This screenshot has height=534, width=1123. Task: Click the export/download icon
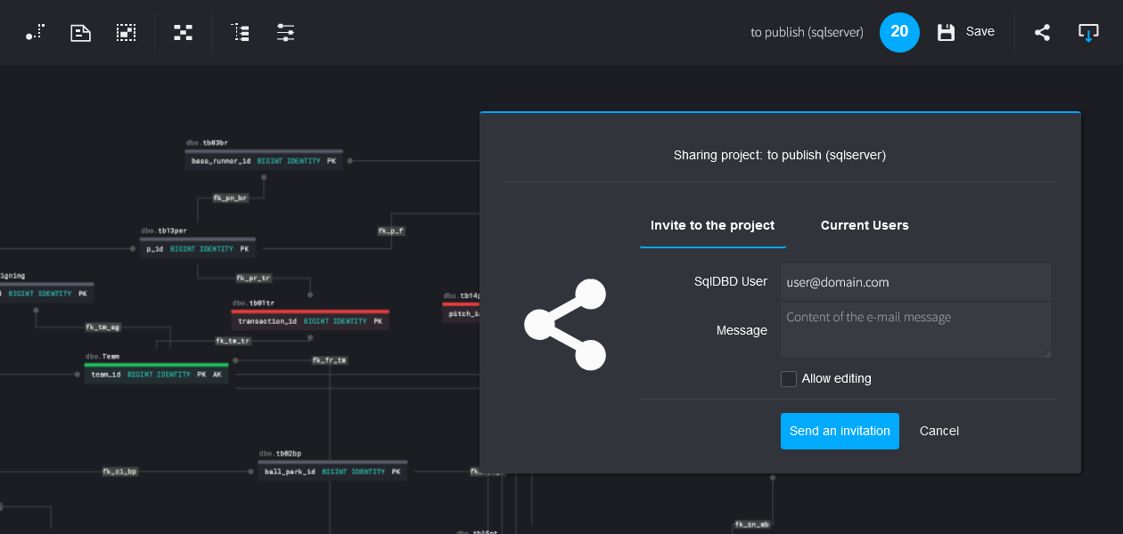(1088, 32)
